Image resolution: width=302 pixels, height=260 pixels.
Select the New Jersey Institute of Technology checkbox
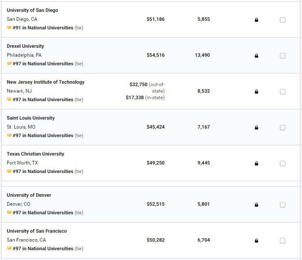(282, 92)
